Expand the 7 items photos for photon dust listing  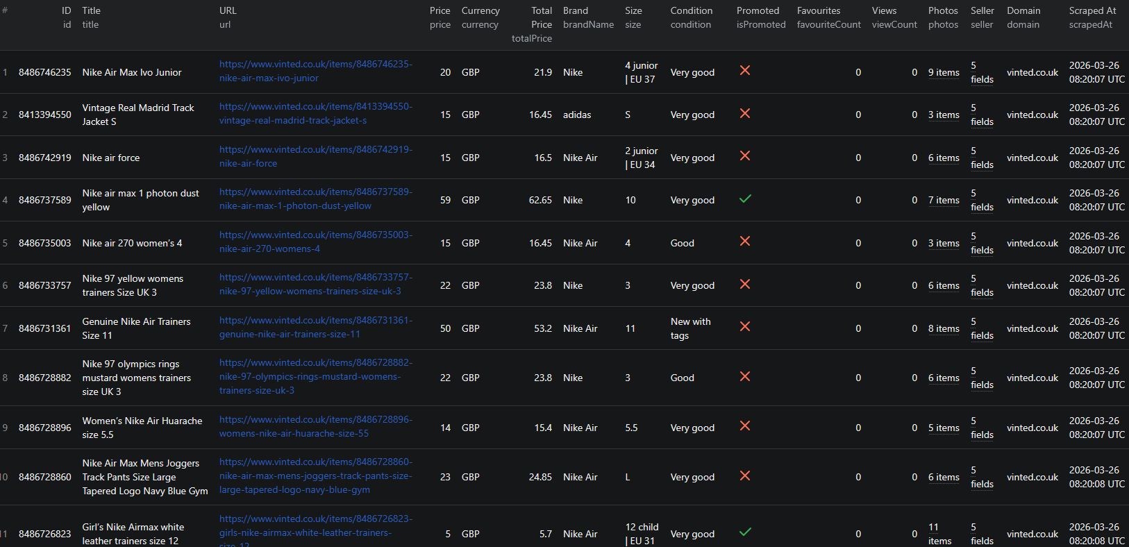point(943,201)
